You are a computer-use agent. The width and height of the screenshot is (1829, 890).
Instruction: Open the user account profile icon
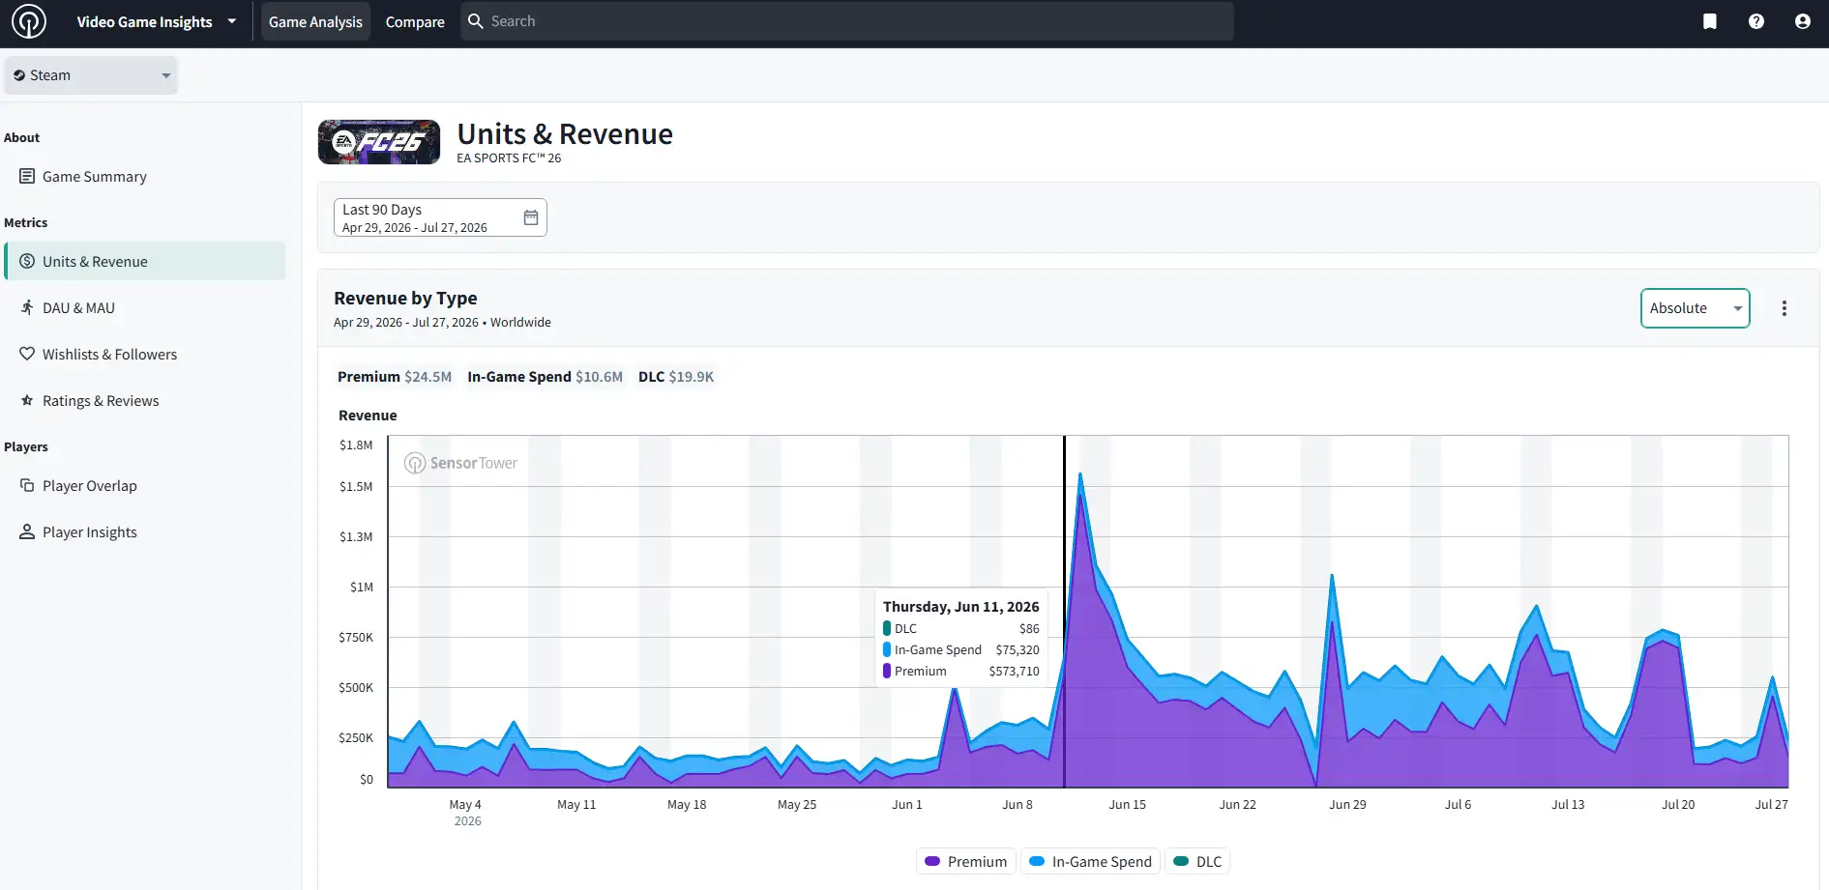pyautogui.click(x=1803, y=21)
